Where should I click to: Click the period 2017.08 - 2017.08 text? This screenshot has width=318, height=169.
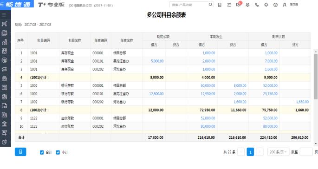point(38,25)
